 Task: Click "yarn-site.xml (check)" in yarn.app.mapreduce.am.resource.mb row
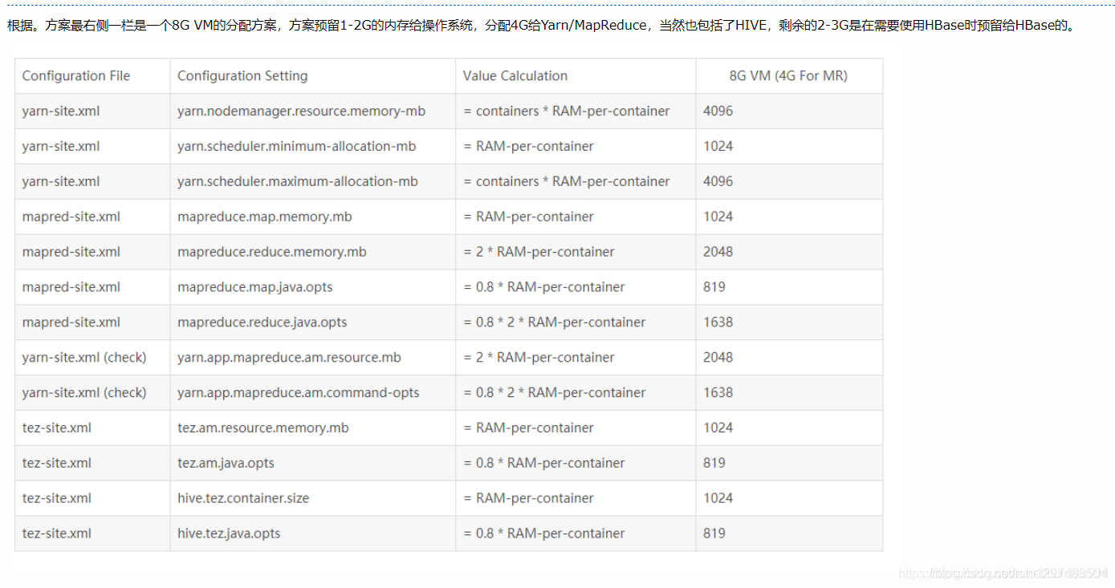tap(84, 358)
